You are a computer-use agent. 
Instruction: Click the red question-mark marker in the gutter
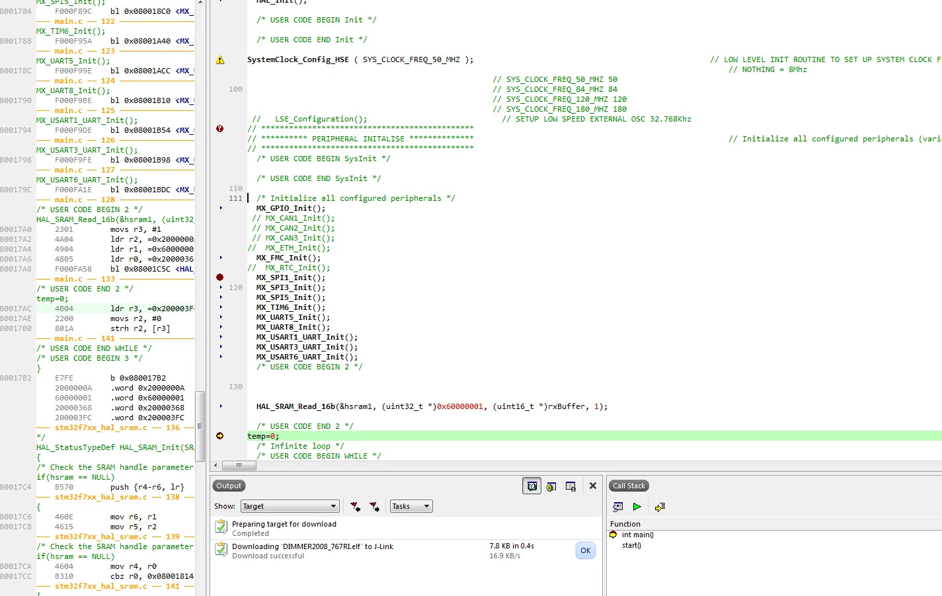point(219,128)
